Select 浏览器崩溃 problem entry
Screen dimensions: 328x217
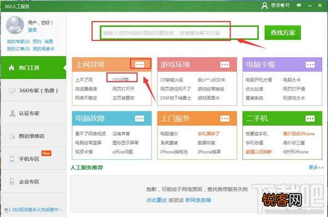pos(86,89)
